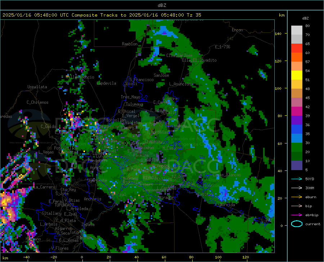Click the S_Francisco map label
This screenshot has width=324, height=262.
[141, 80]
